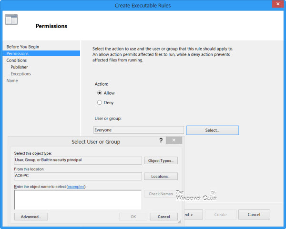
Task: Select the Allow action radio button
Action: 100,93
